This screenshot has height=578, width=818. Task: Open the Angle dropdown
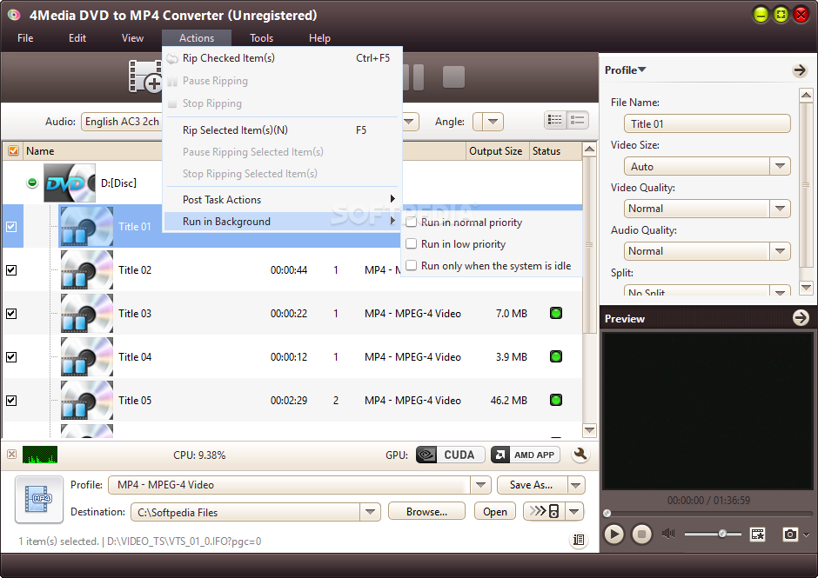click(493, 122)
